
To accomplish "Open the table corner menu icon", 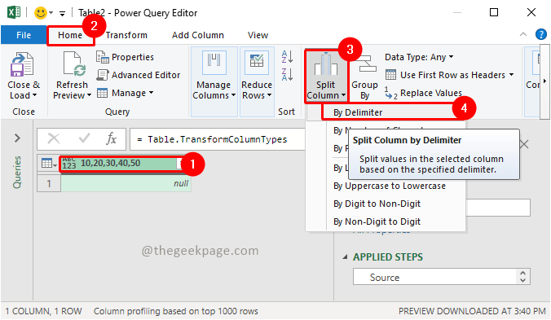I will click(x=48, y=163).
